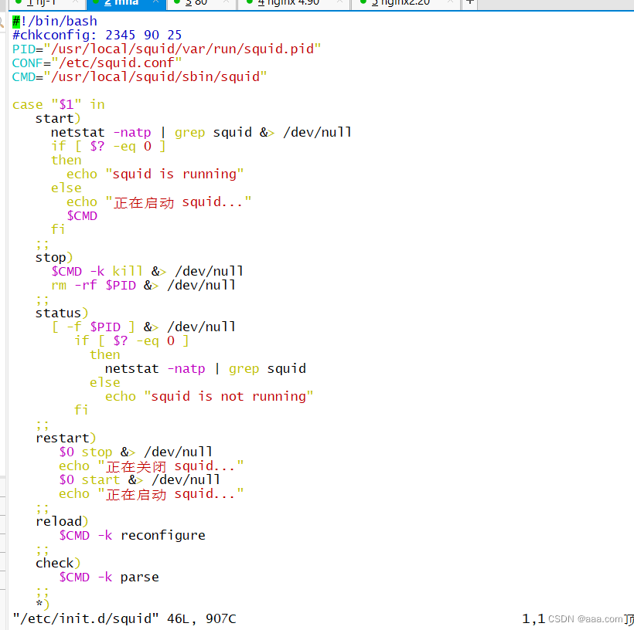Click the "$CMD -k parse" command line
The height and width of the screenshot is (630, 634).
pyautogui.click(x=108, y=577)
